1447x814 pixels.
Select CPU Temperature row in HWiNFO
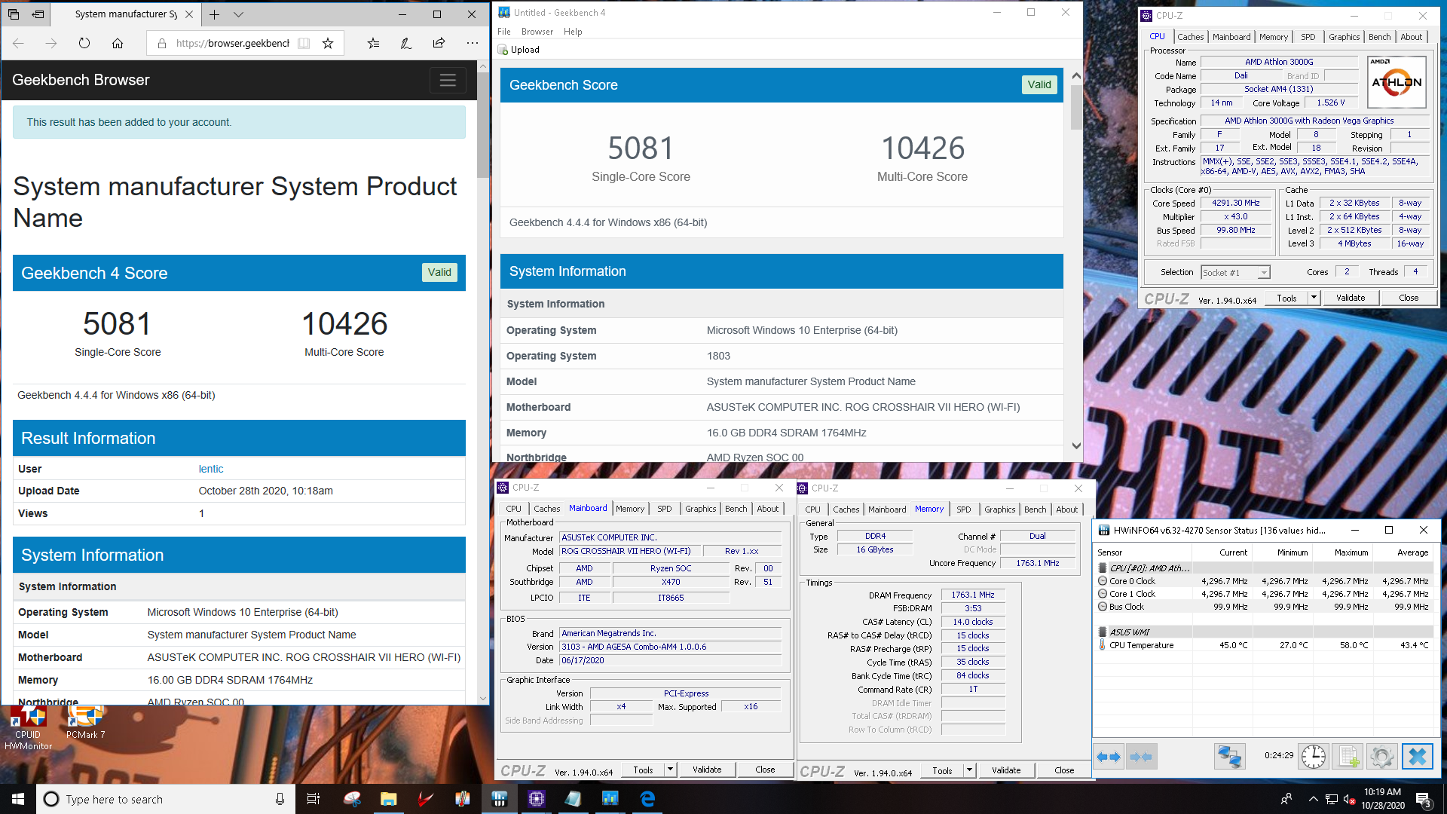click(1264, 645)
